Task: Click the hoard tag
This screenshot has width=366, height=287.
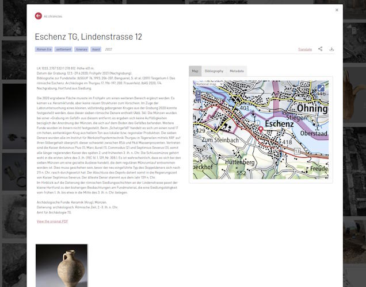Action: click(96, 49)
